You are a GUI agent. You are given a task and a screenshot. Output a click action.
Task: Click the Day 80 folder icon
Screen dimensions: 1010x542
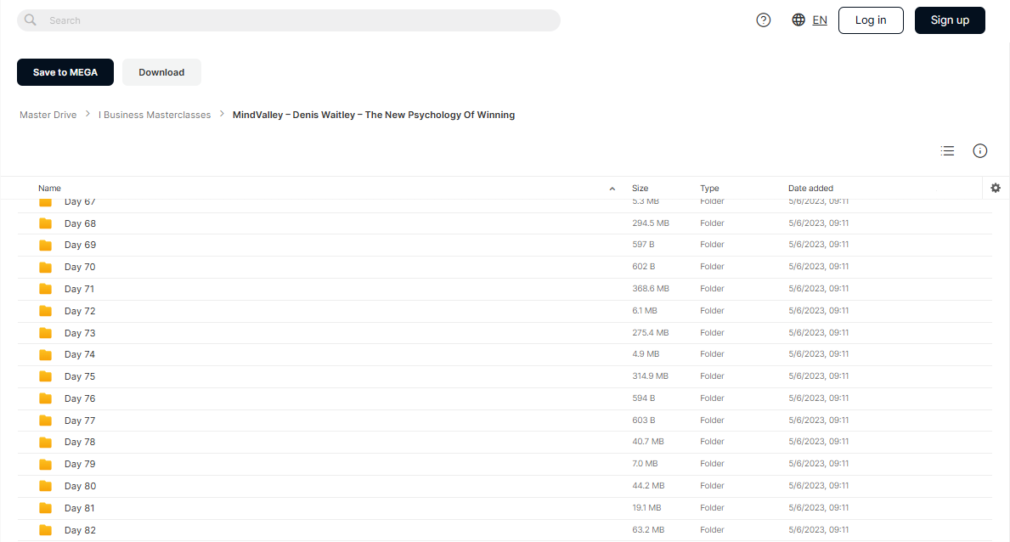point(45,486)
